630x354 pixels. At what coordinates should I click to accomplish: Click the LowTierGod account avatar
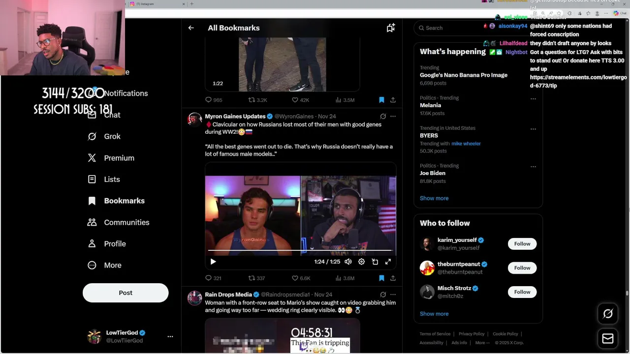point(94,337)
